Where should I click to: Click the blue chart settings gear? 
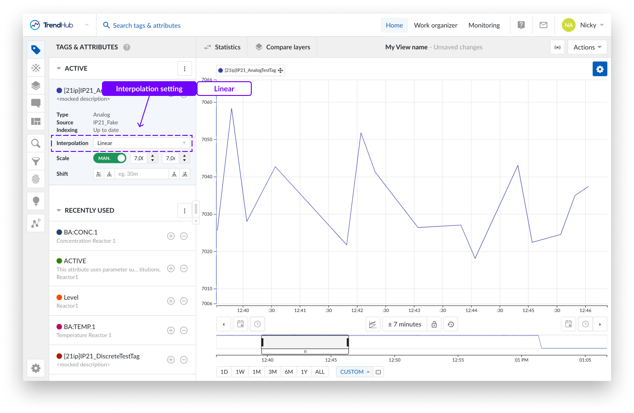600,69
